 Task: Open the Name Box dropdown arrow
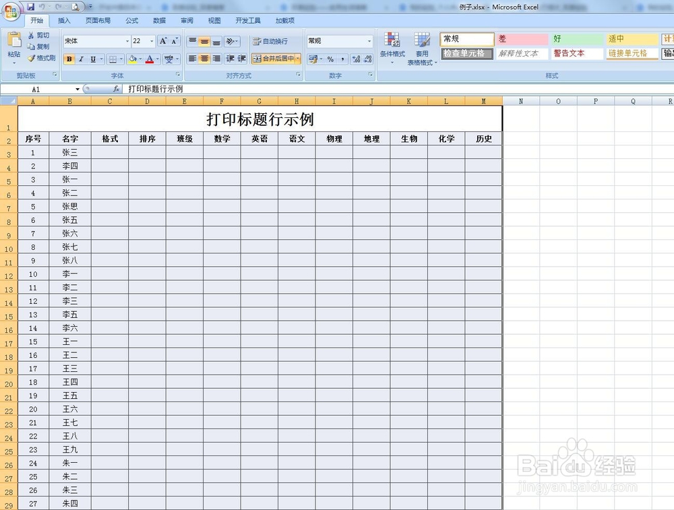click(x=78, y=90)
